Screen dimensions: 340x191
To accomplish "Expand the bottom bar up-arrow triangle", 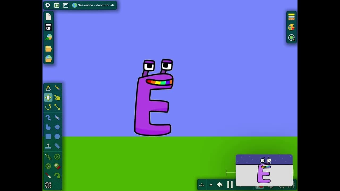I will pos(211,185).
